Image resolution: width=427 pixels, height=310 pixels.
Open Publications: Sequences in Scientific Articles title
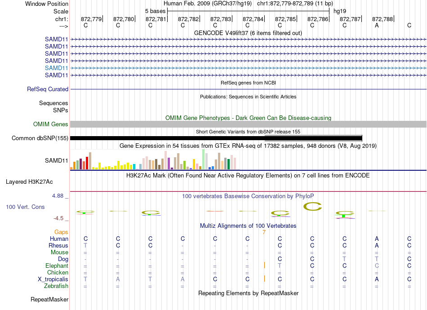(x=248, y=97)
